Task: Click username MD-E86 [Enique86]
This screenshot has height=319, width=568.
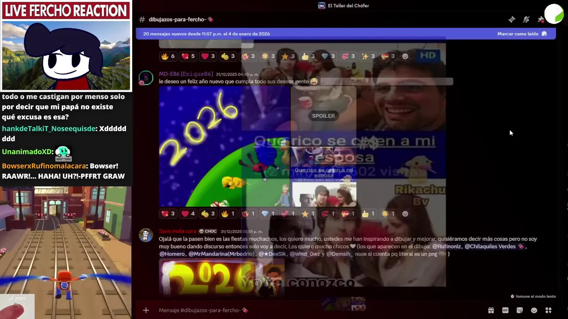Action: point(186,74)
